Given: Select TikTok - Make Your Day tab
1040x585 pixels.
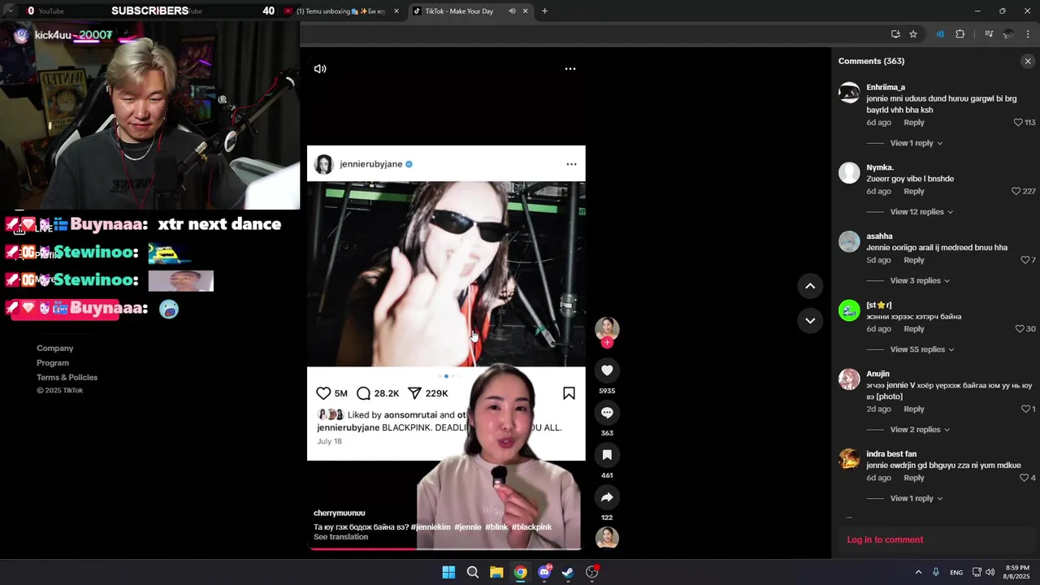Looking at the screenshot, I should pyautogui.click(x=459, y=11).
